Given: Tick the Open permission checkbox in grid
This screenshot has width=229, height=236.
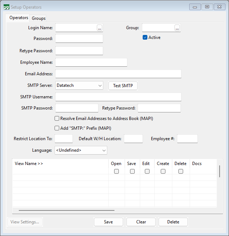Looking at the screenshot, I should tap(116, 172).
